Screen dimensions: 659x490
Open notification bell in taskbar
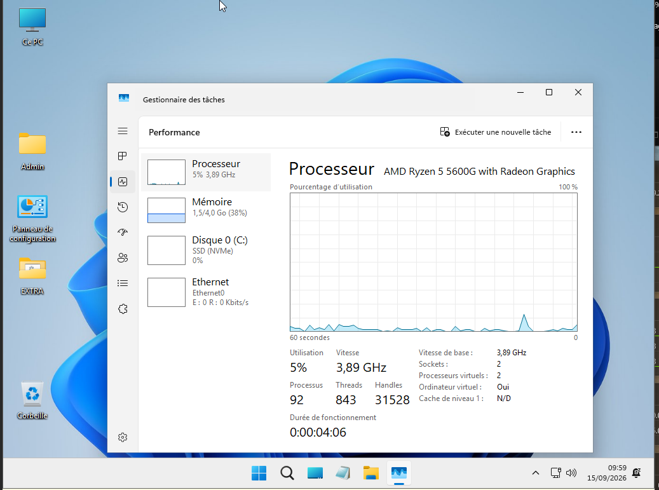[637, 473]
